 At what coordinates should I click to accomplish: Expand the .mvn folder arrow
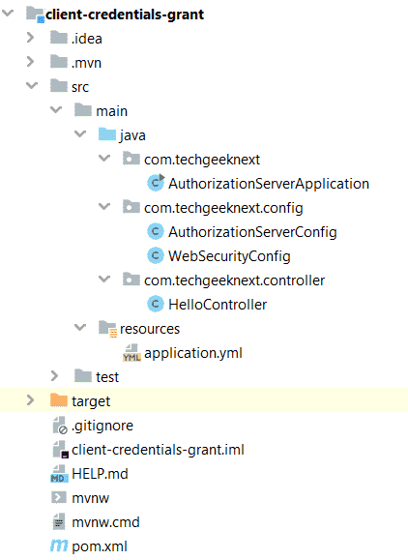(30, 62)
